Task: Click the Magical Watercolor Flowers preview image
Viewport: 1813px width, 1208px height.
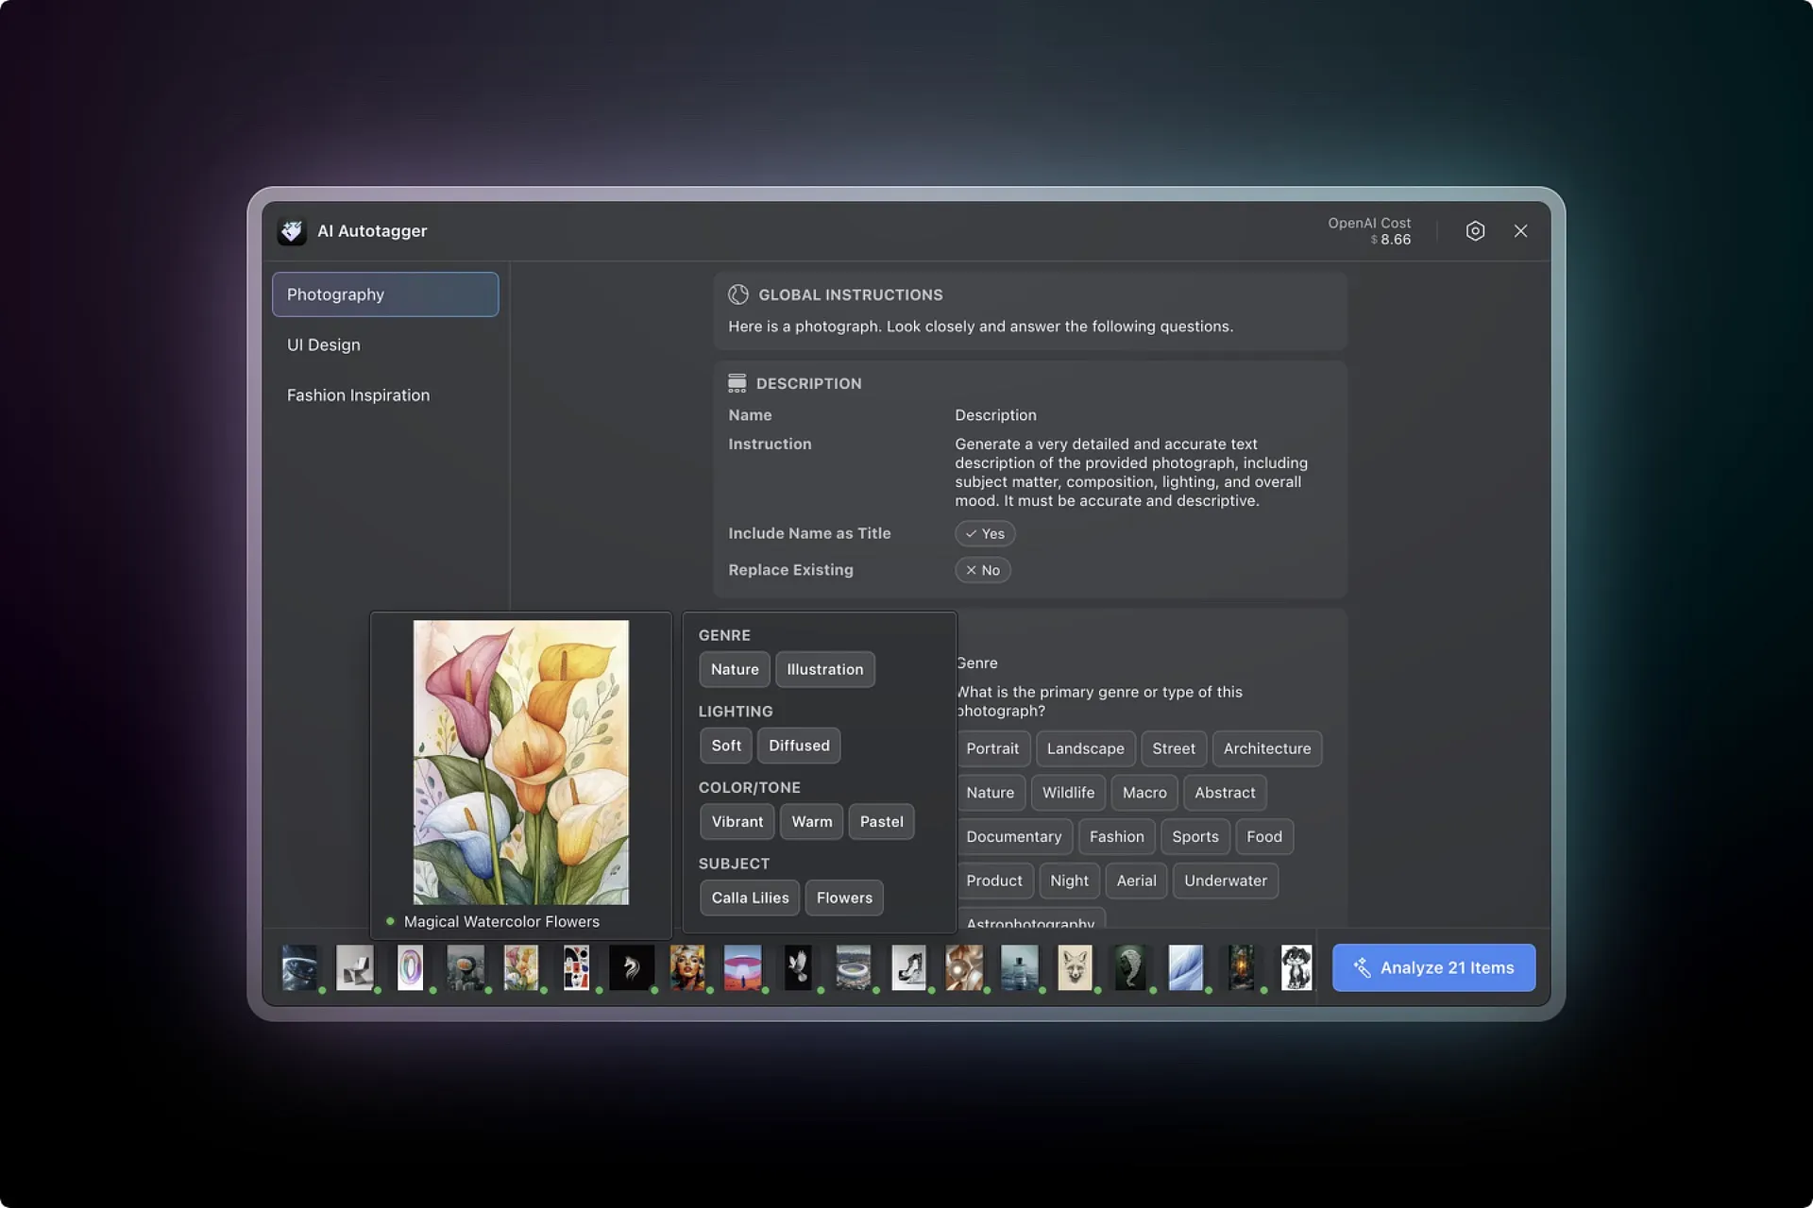Action: click(521, 762)
